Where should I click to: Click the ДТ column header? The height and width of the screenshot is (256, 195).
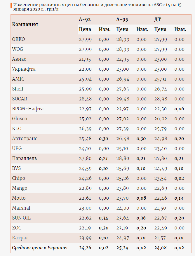point(158,20)
